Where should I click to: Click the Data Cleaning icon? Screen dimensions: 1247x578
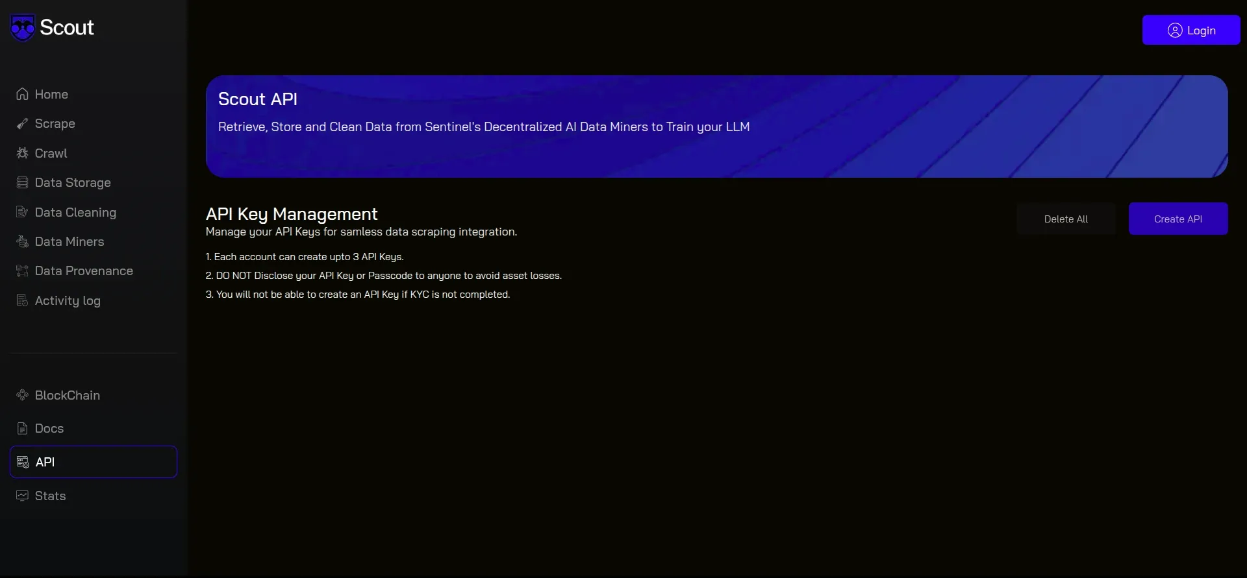tap(22, 212)
